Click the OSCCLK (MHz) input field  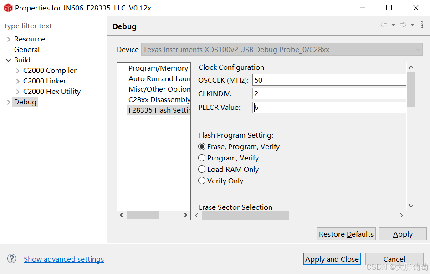[x=329, y=80]
